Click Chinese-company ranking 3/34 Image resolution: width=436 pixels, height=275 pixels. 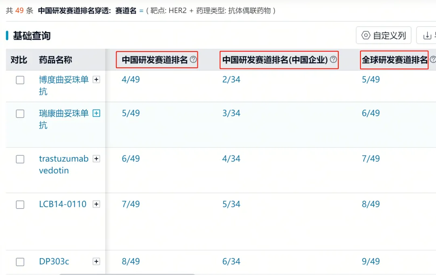(231, 113)
